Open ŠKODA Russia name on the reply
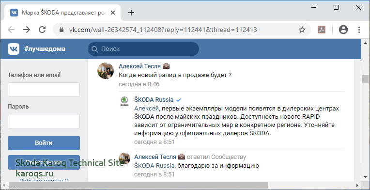Screen dimensions: 370x190 (154, 99)
